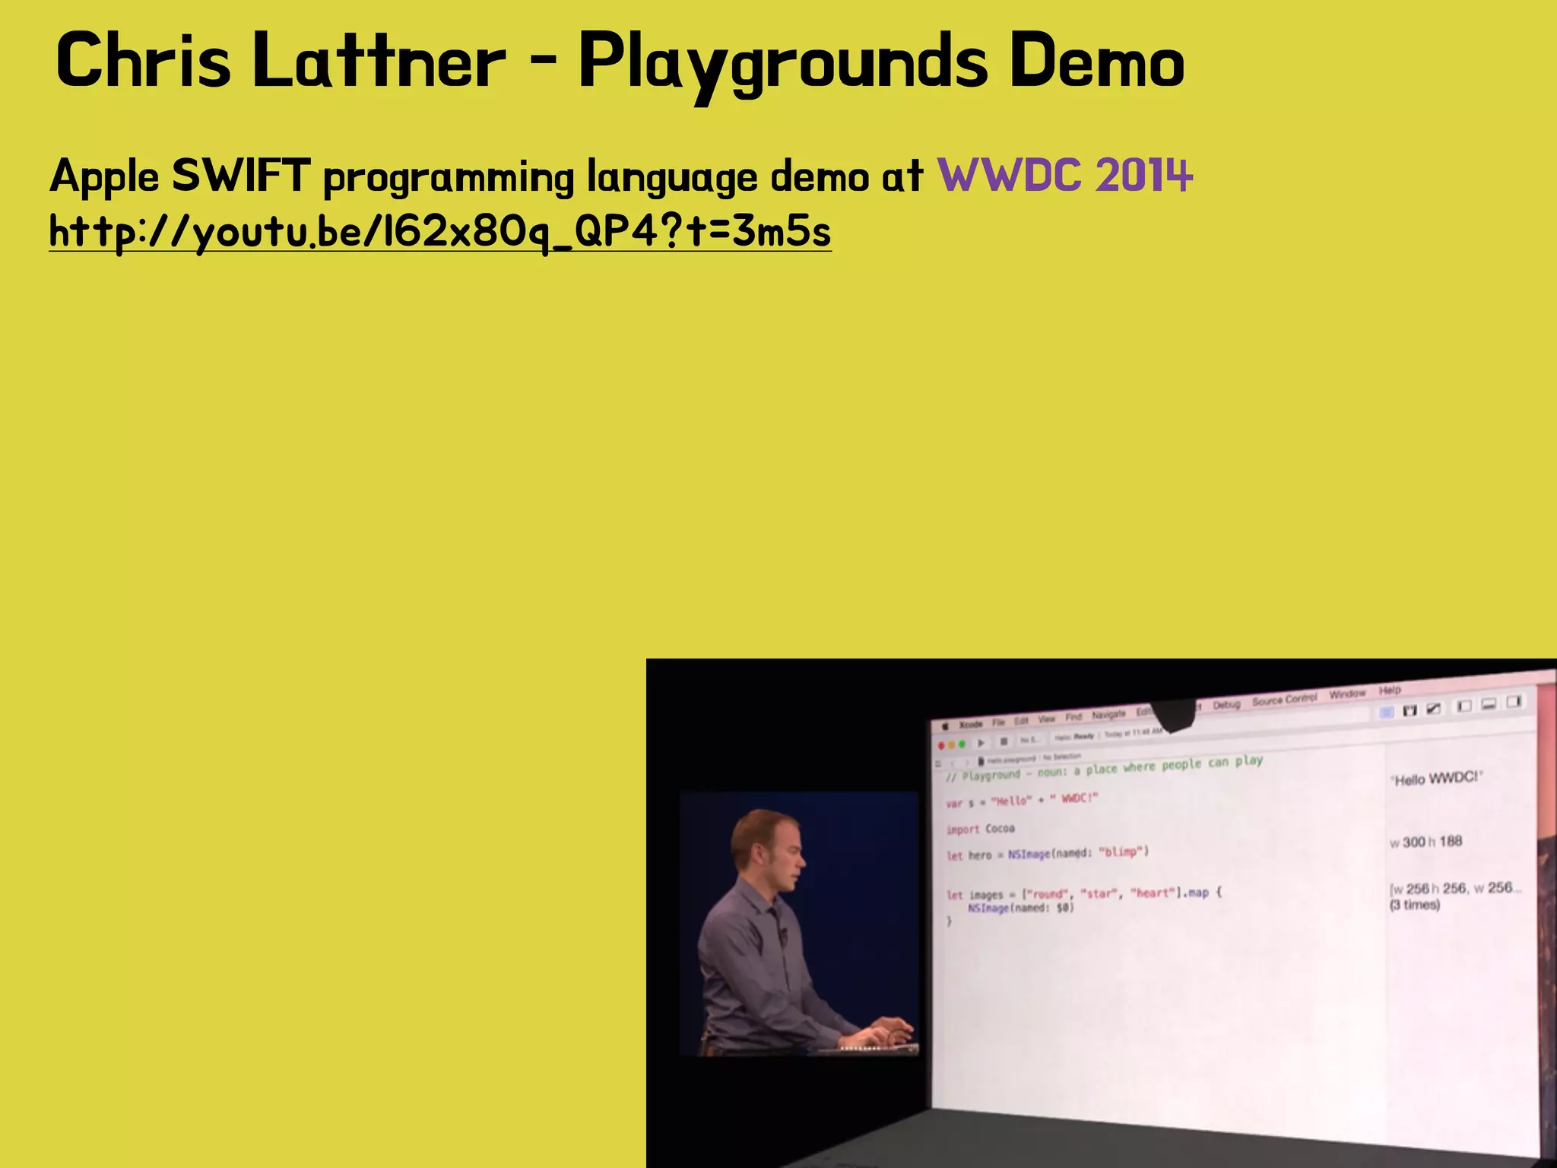The width and height of the screenshot is (1557, 1168).
Task: Expand the No Selection jump bar item
Action: click(x=1062, y=757)
